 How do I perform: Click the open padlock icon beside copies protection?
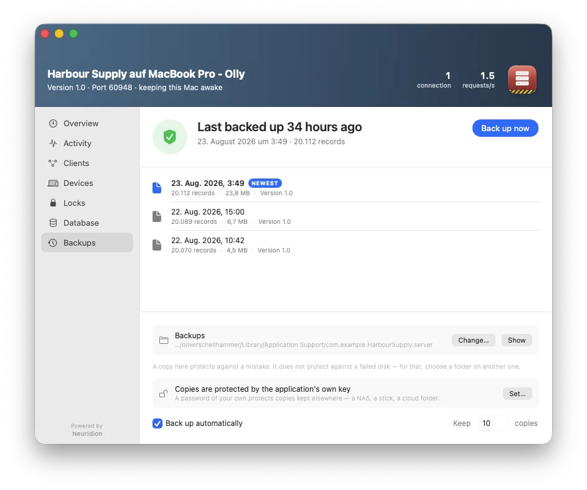coord(163,394)
